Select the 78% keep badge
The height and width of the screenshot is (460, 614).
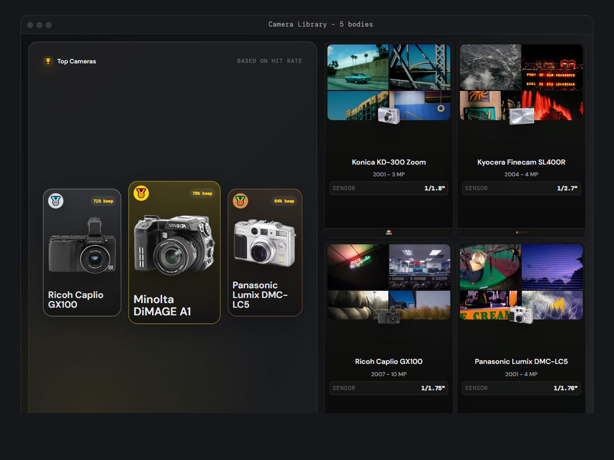(x=203, y=193)
